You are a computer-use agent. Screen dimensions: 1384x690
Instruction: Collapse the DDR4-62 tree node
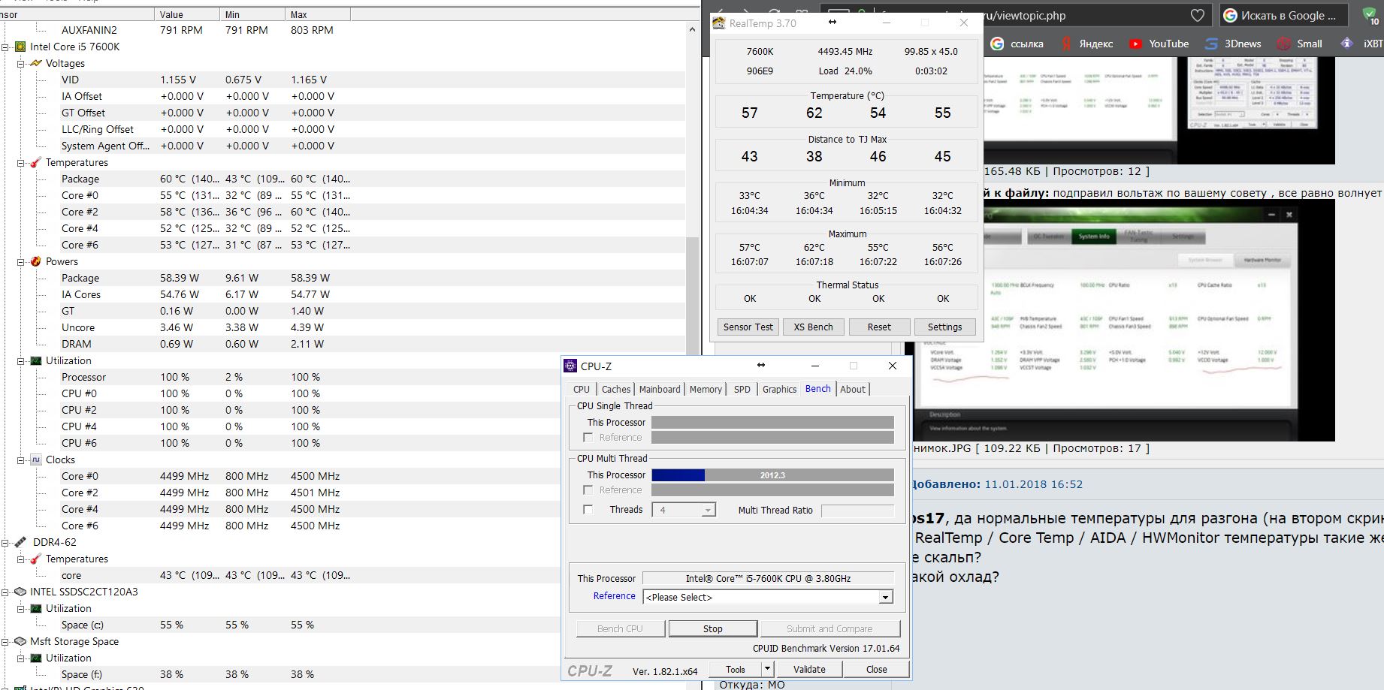click(x=5, y=542)
